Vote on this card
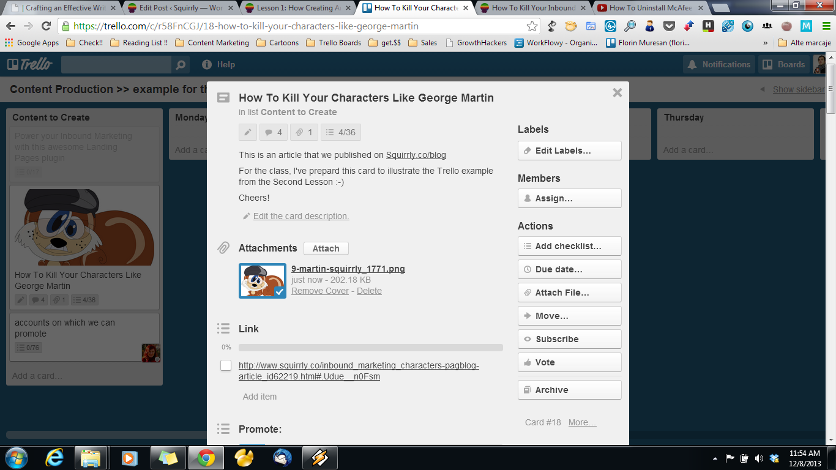Image resolution: width=836 pixels, height=470 pixels. (569, 362)
